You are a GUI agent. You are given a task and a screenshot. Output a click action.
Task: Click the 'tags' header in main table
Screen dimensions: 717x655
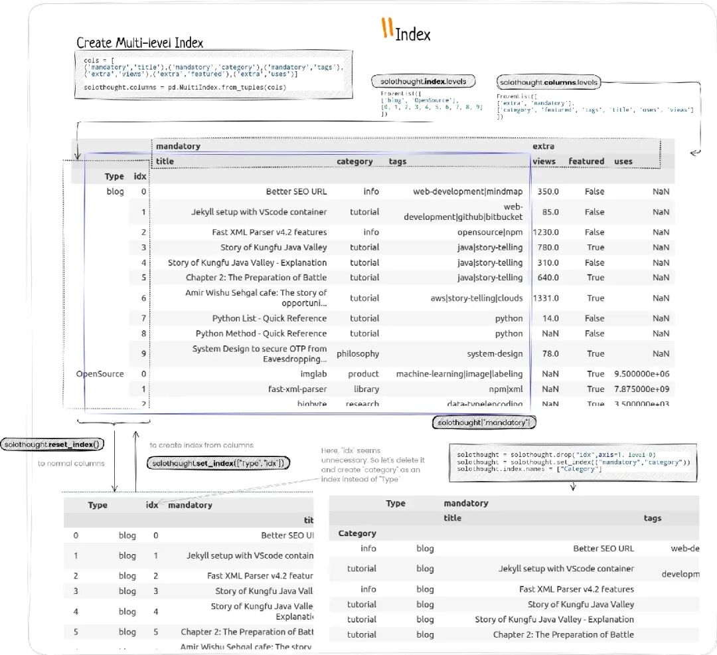tap(398, 161)
